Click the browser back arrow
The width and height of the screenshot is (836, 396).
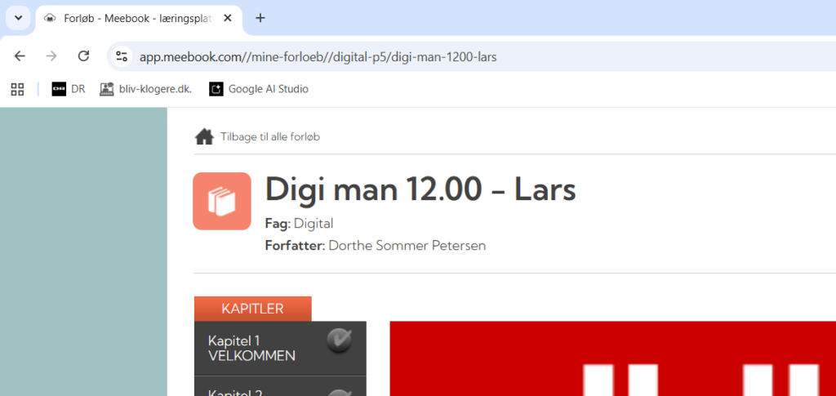(x=20, y=56)
